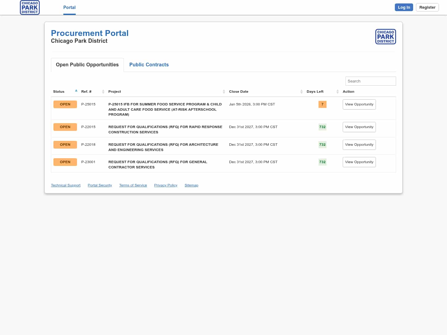447x335 pixels.
Task: Sort by Days Left column arrows
Action: tap(337, 92)
